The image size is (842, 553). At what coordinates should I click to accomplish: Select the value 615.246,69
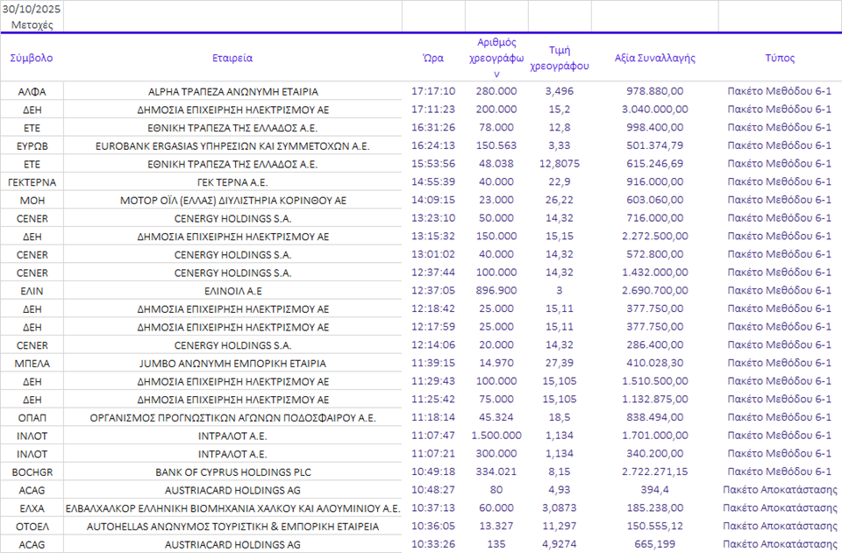click(654, 164)
